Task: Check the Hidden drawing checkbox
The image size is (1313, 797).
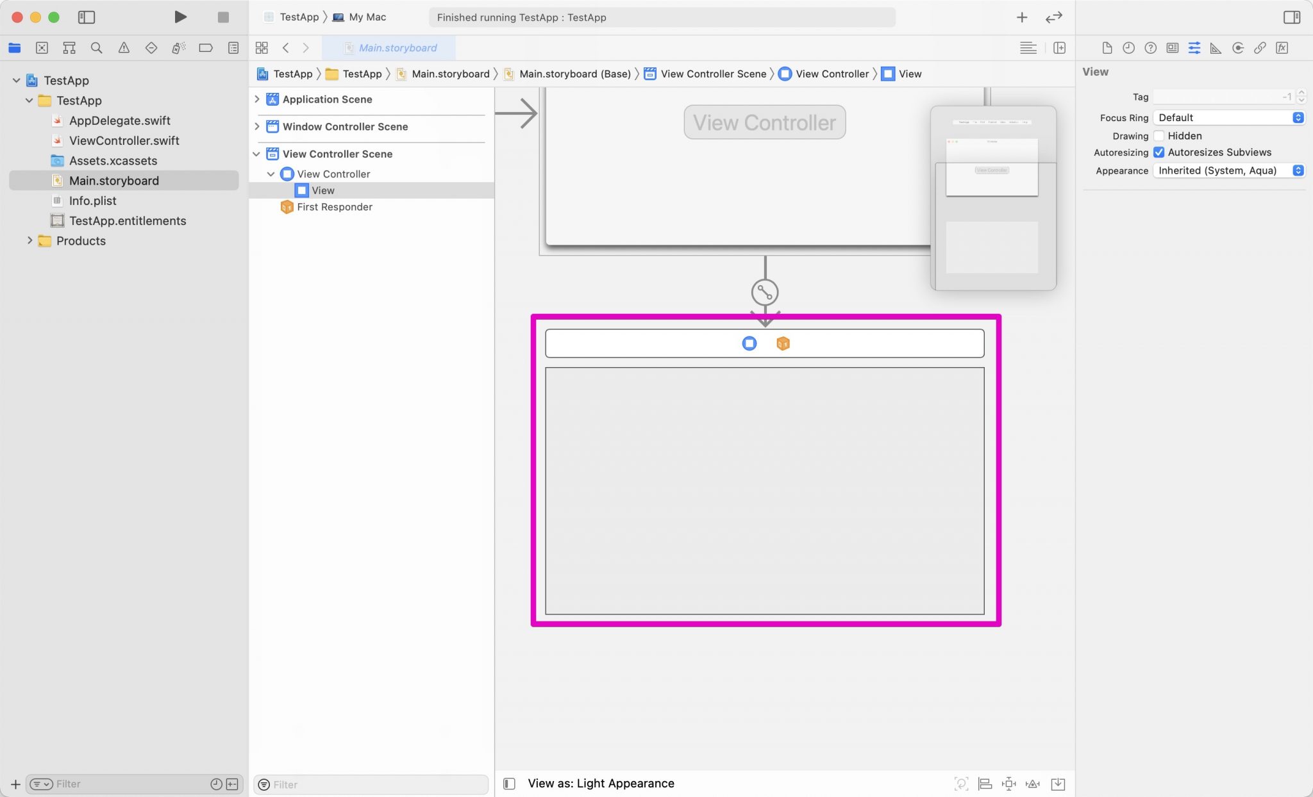Action: click(1159, 135)
